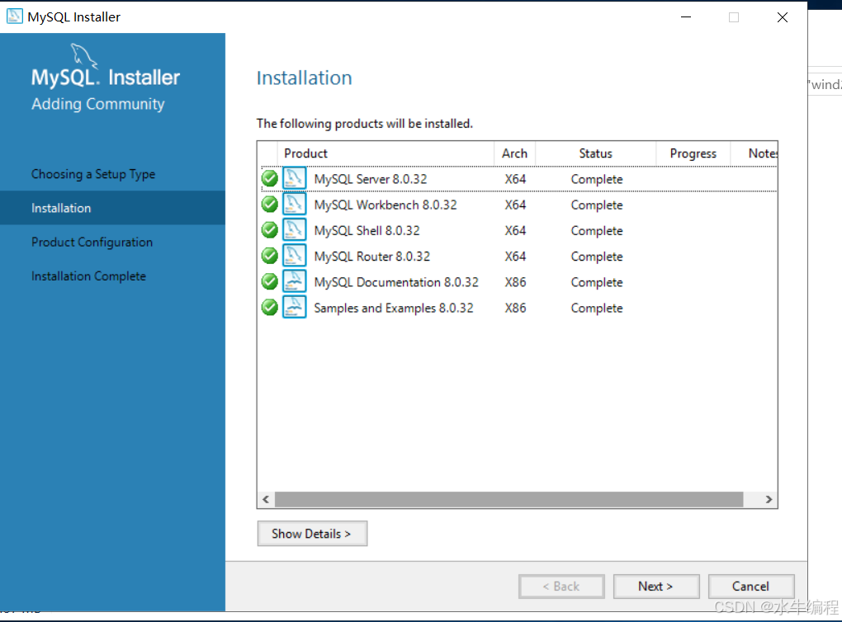The image size is (842, 622).
Task: Select the MySQL Server 8.0.32 row text
Action: coord(371,179)
